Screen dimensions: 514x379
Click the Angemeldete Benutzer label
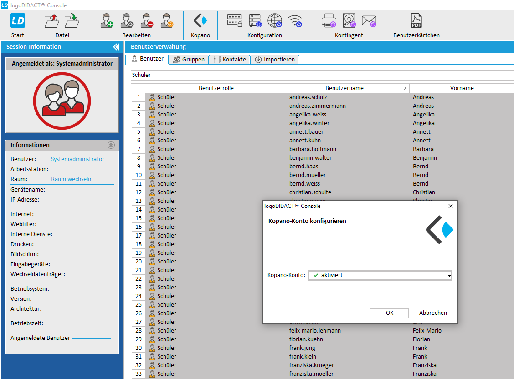click(40, 338)
